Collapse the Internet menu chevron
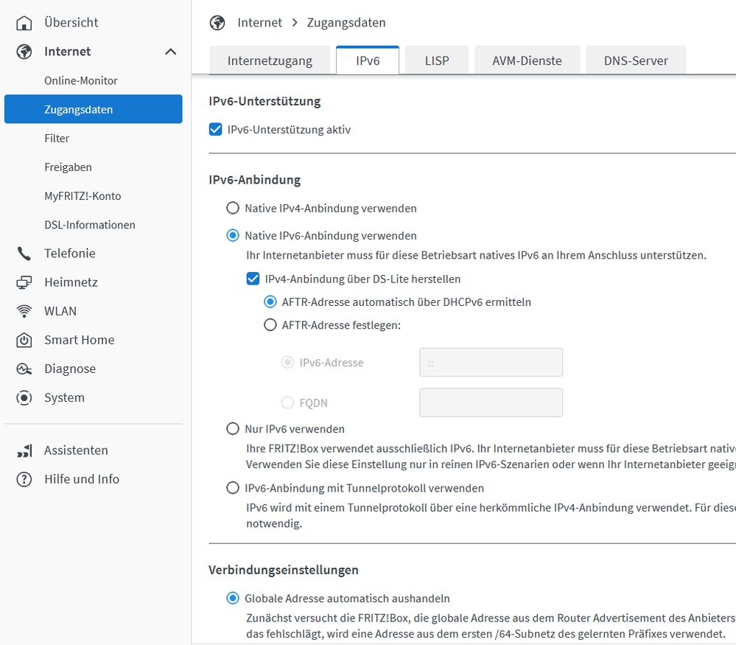The width and height of the screenshot is (736, 645). click(x=170, y=52)
